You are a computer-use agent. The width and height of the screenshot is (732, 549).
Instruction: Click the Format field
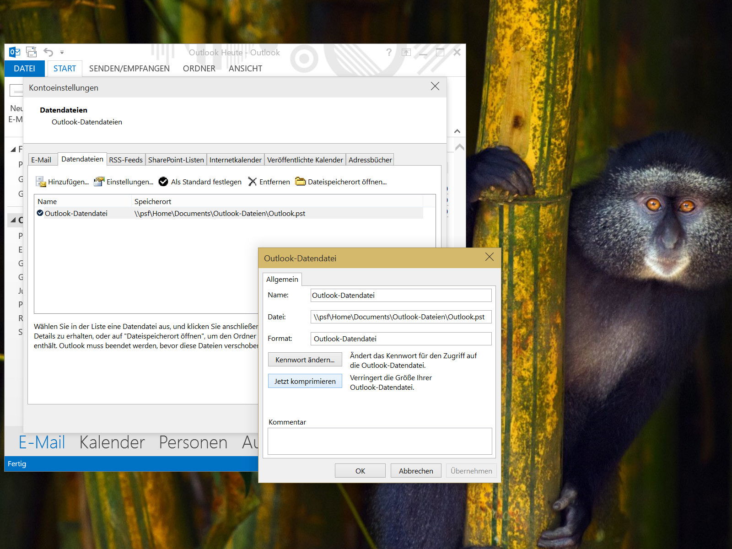pyautogui.click(x=401, y=339)
